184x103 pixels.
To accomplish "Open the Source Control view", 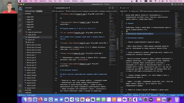I will pos(20,20).
